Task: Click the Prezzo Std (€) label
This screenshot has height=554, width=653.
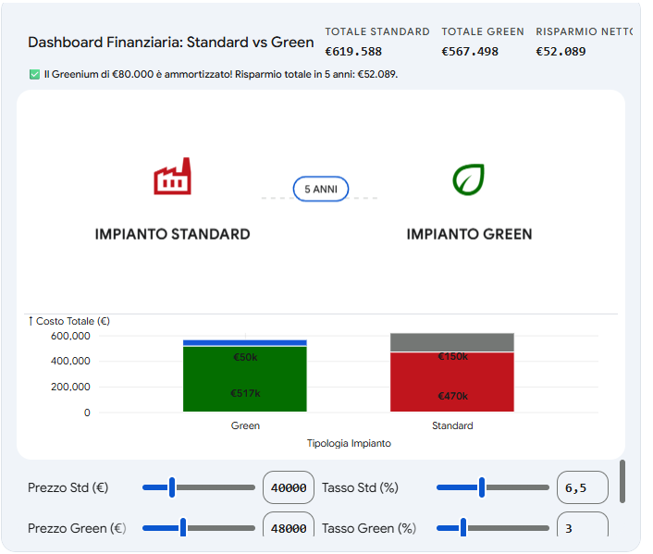Action: 68,487
